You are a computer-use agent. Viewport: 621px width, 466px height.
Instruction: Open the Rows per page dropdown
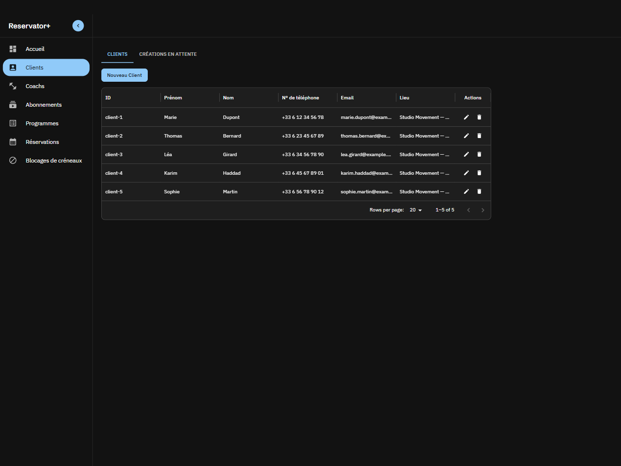click(x=415, y=210)
